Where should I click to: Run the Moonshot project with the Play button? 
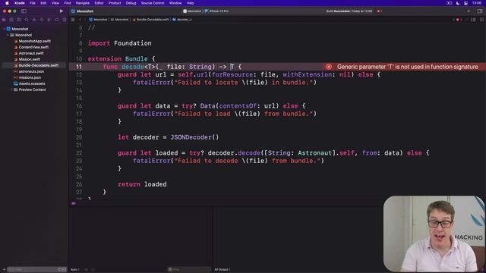point(62,11)
